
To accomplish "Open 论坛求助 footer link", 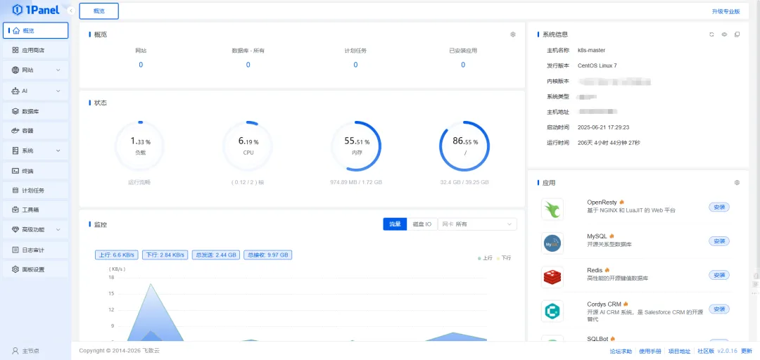I will [x=621, y=352].
